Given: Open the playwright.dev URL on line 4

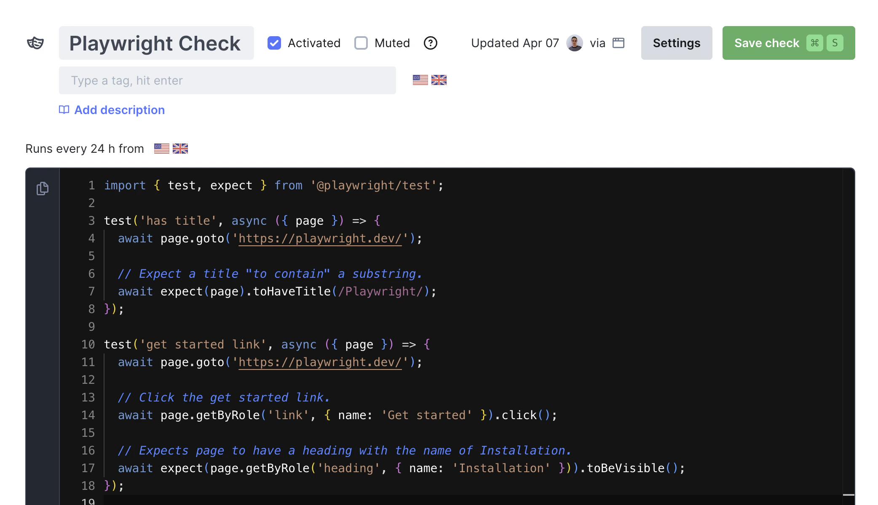Looking at the screenshot, I should pos(320,239).
